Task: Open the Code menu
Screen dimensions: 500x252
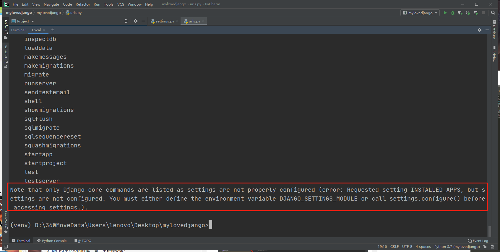Action: pos(67,4)
